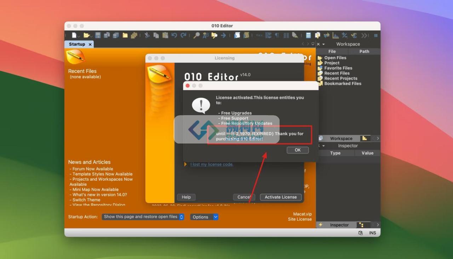Image resolution: width=453 pixels, height=259 pixels.
Task: Click the File column header
Action: [x=332, y=51]
